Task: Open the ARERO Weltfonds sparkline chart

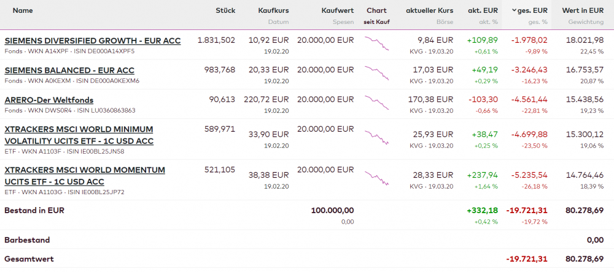Action: (376, 103)
